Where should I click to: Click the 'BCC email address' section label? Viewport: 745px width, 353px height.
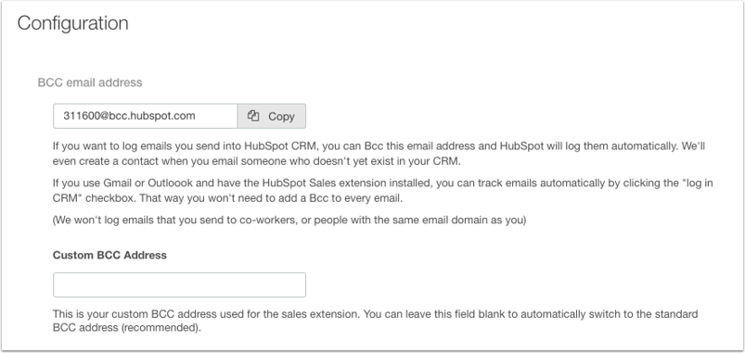click(x=90, y=82)
